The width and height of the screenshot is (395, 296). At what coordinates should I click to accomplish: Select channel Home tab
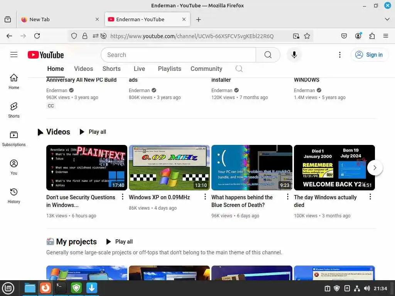(56, 69)
